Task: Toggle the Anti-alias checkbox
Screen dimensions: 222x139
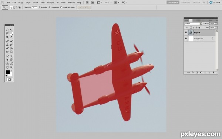Action: pyautogui.click(x=40, y=7)
